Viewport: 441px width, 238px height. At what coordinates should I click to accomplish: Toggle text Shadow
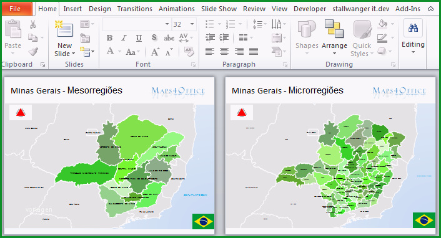point(154,37)
